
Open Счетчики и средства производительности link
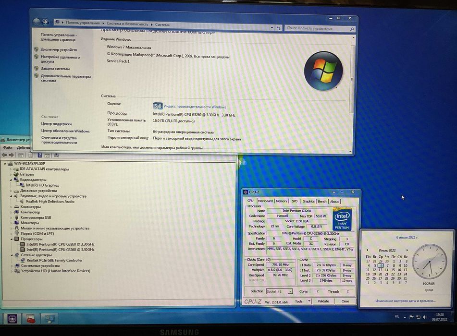point(59,140)
